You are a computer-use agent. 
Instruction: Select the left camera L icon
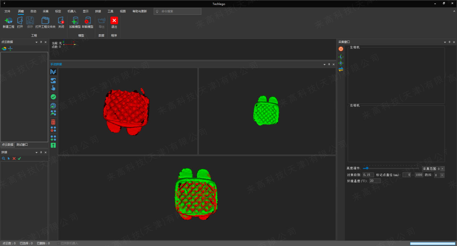point(341,57)
